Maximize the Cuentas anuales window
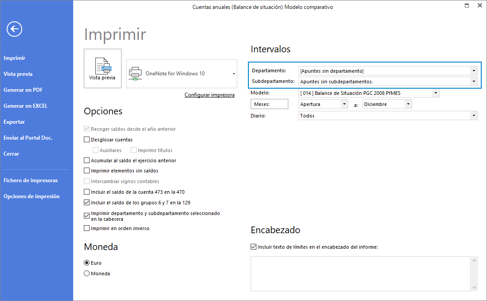Screen dimensions: 487x301 pyautogui.click(x=467, y=6)
